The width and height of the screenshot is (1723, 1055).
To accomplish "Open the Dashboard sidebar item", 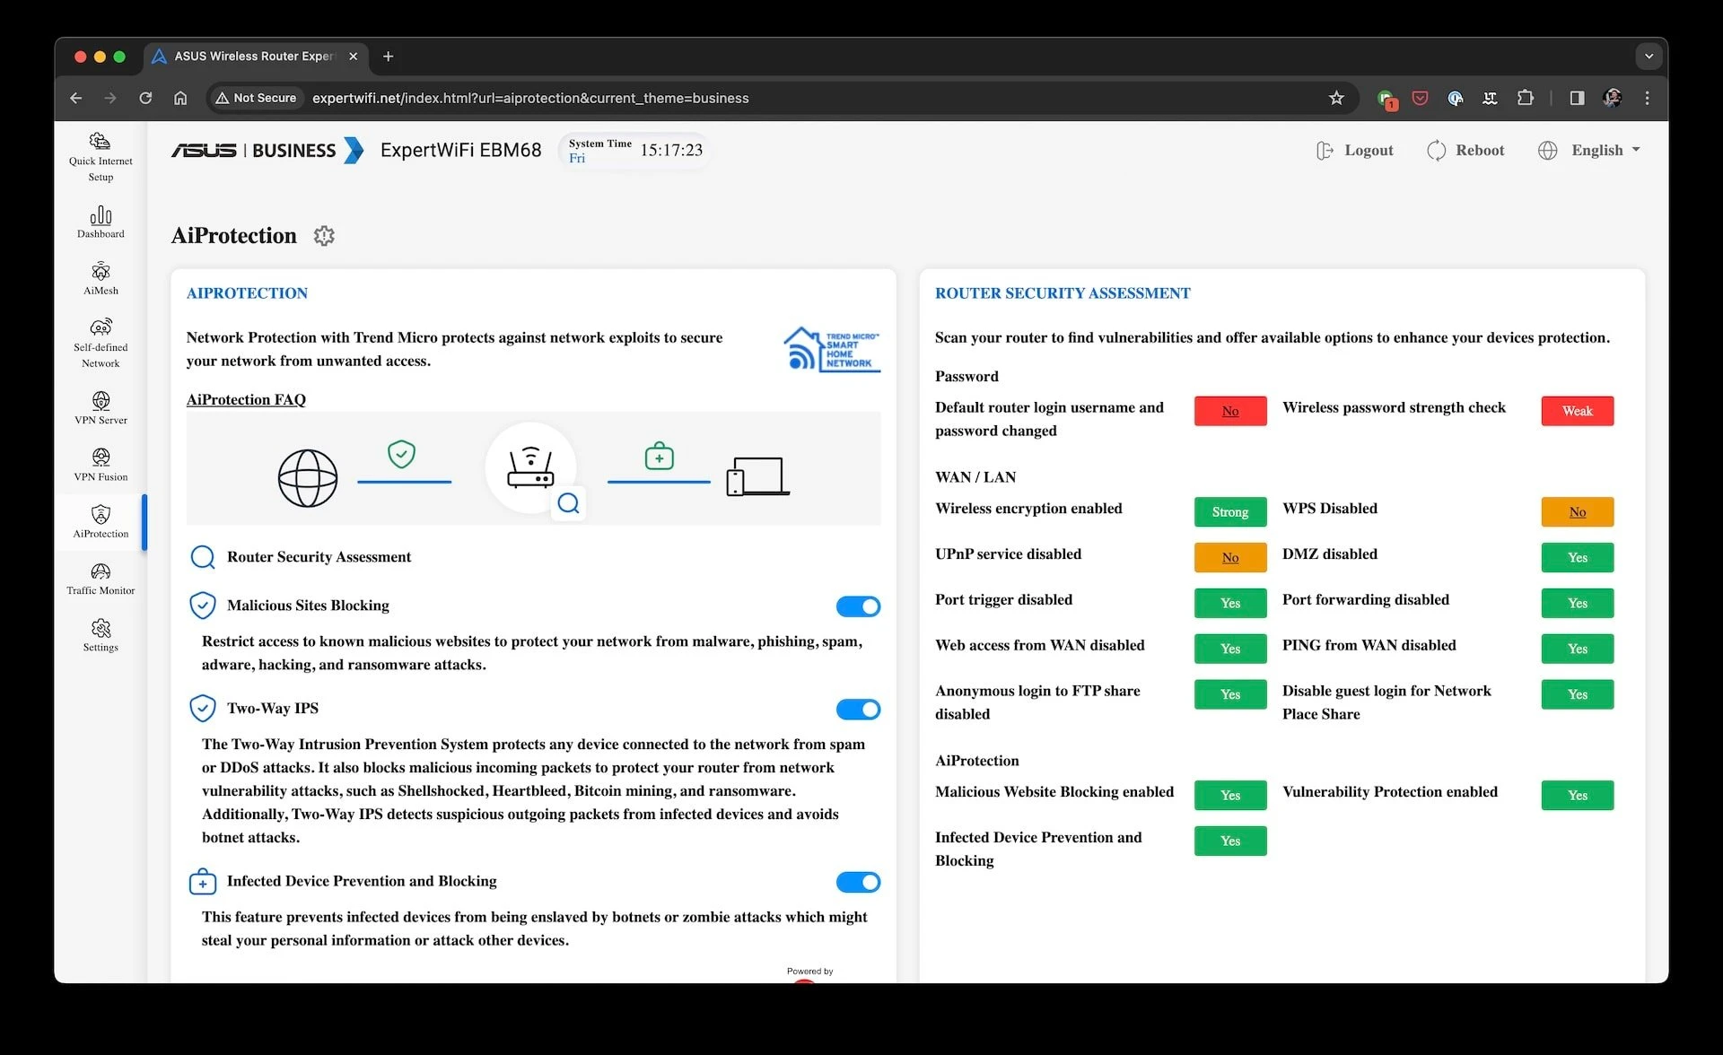I will click(x=101, y=222).
